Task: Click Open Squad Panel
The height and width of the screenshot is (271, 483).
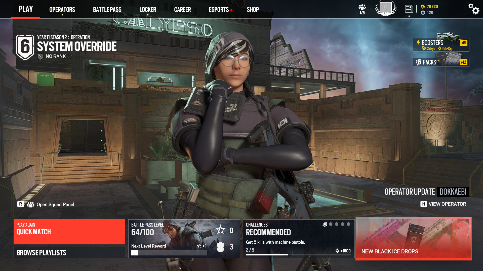Action: 55,205
